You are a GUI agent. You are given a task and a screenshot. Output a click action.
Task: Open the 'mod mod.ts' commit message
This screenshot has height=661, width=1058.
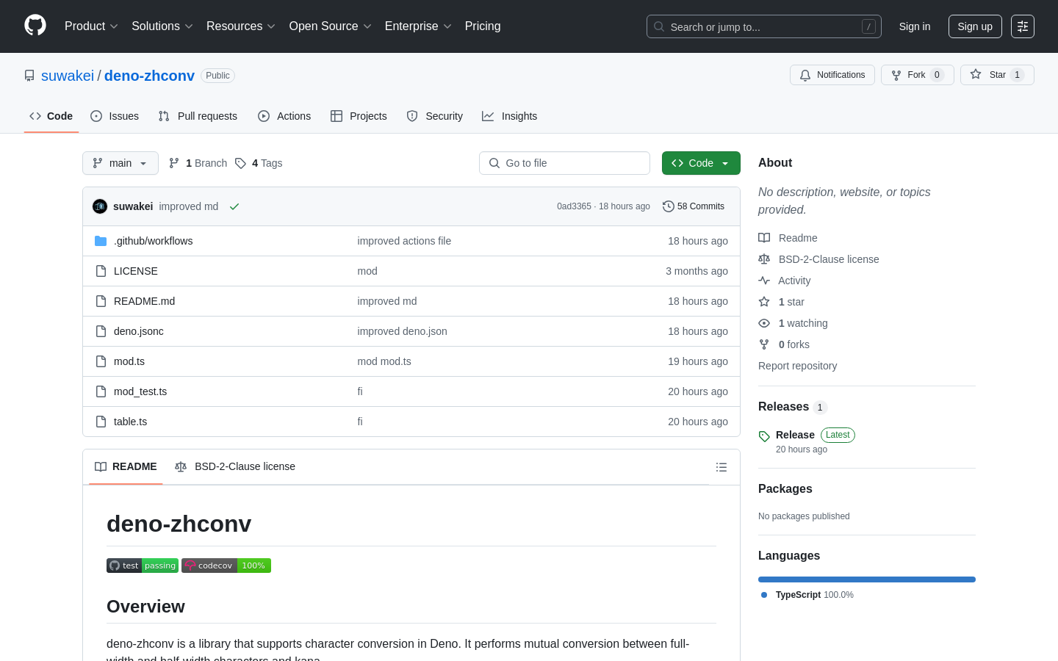(384, 361)
